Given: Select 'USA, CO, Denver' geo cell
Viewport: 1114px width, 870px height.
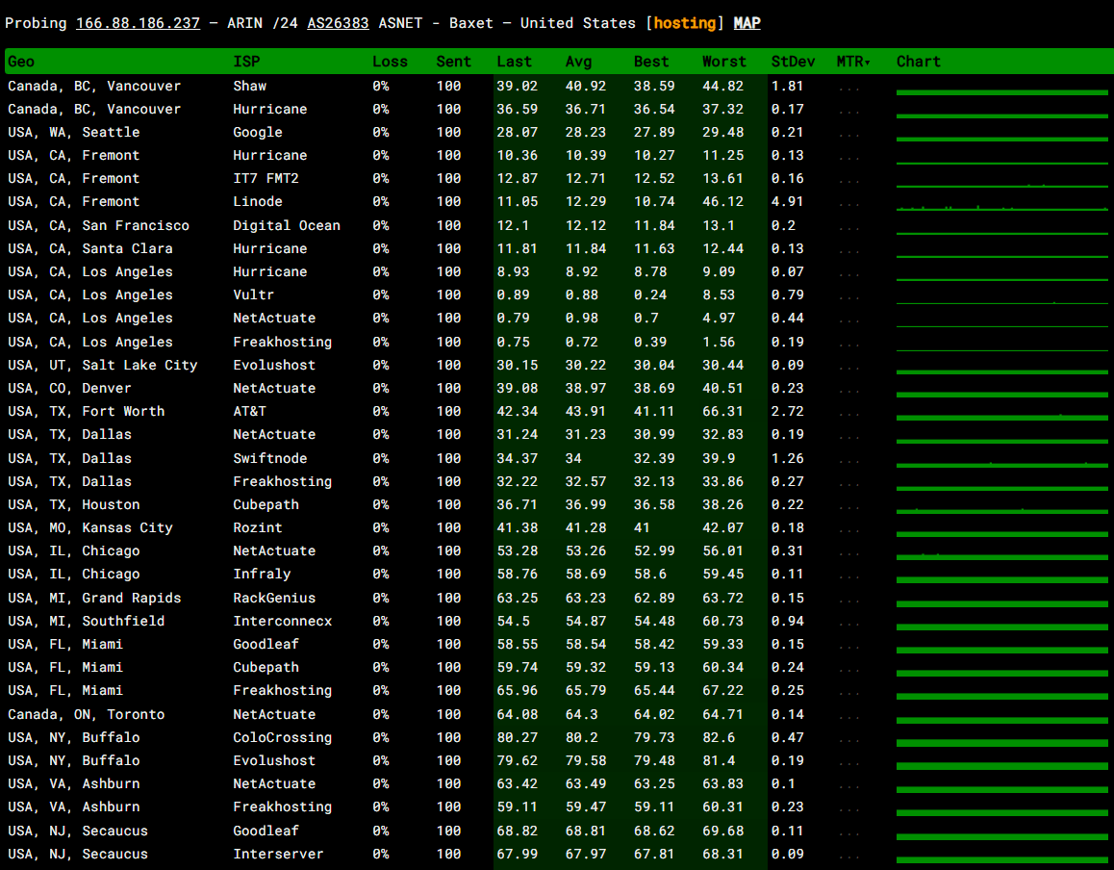Looking at the screenshot, I should click(x=69, y=388).
